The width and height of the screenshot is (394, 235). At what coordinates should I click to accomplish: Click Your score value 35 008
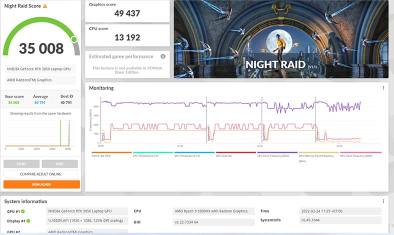pos(13,102)
